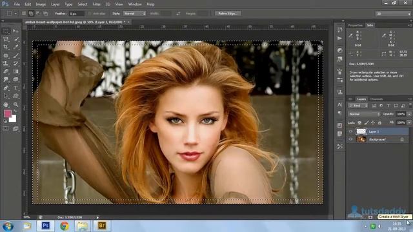Choose Add to selection mode
Image resolution: width=413 pixels, height=232 pixels.
click(x=31, y=14)
